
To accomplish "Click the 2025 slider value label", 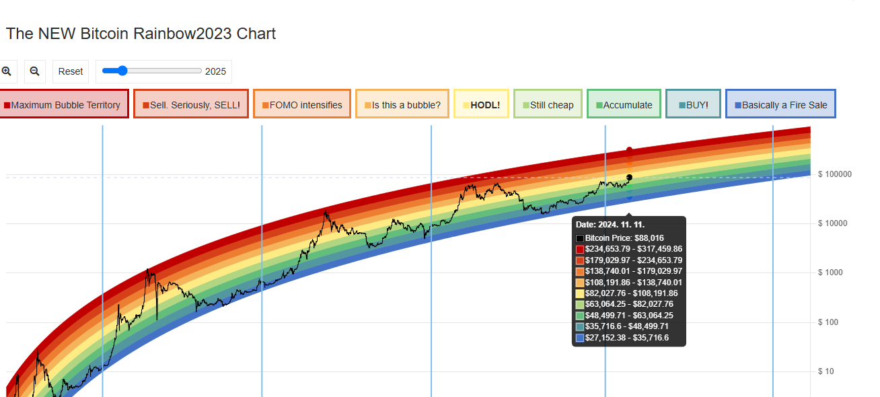I will click(x=215, y=71).
